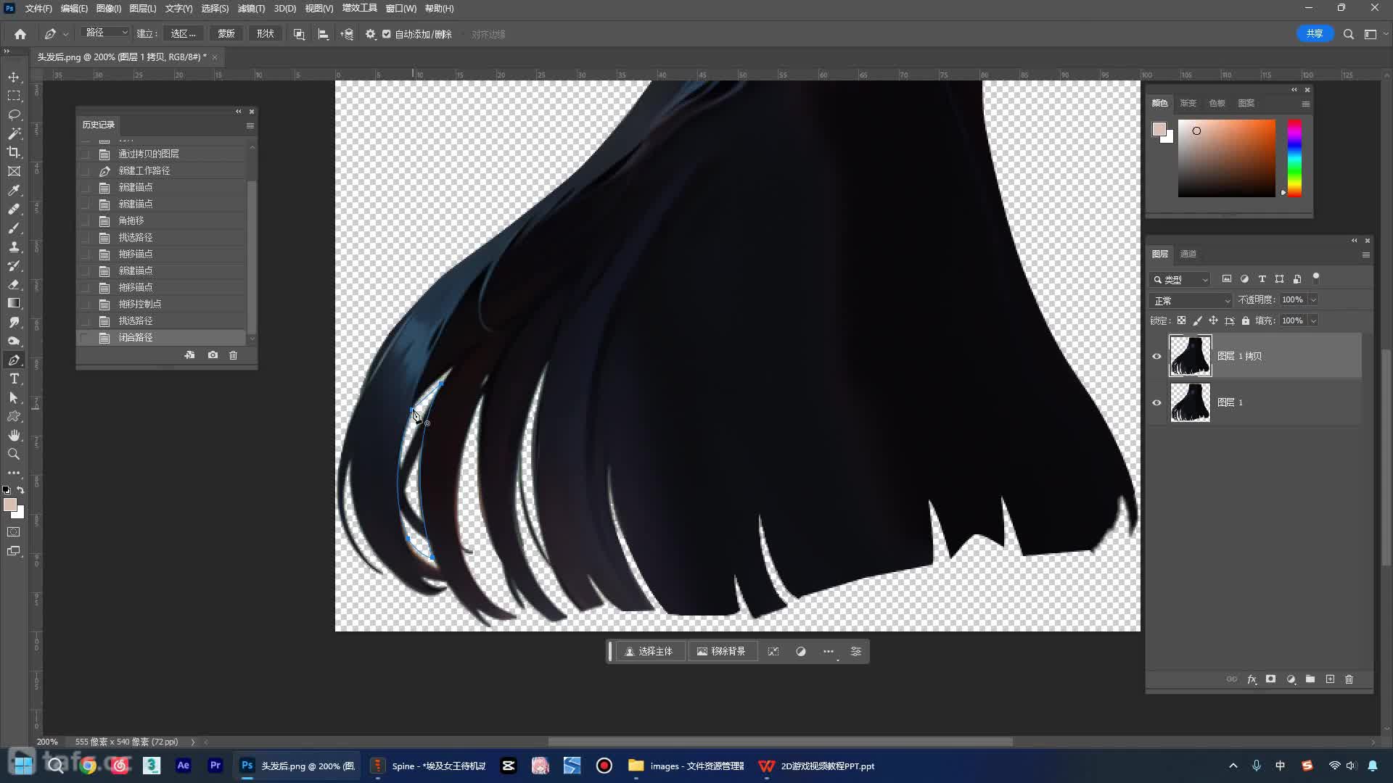Set history brush source for 闭合路径 state

86,338
